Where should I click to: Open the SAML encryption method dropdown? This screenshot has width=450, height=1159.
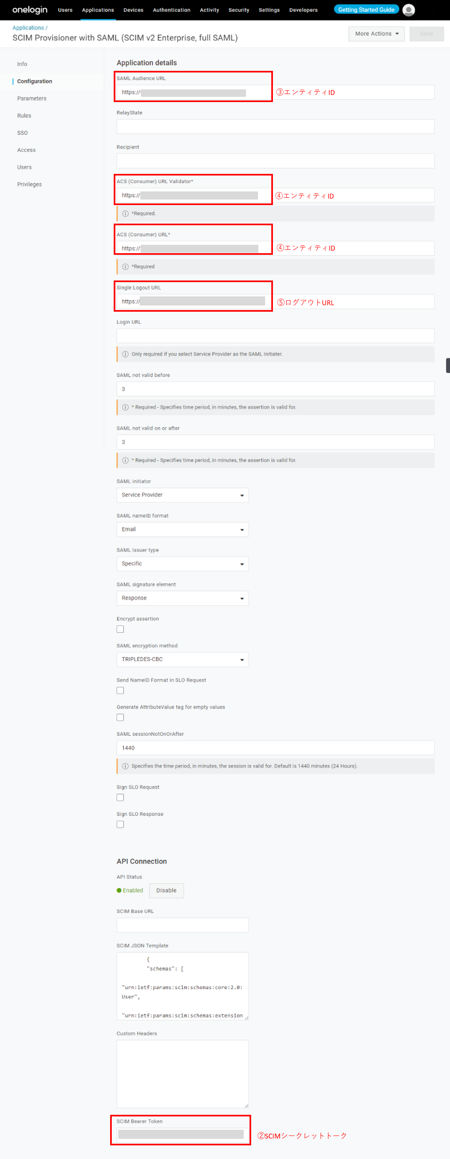(182, 659)
